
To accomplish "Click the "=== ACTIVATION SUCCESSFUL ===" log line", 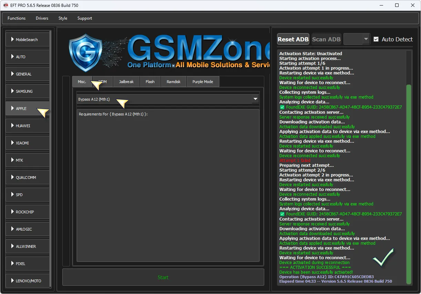I will pyautogui.click(x=315, y=267).
